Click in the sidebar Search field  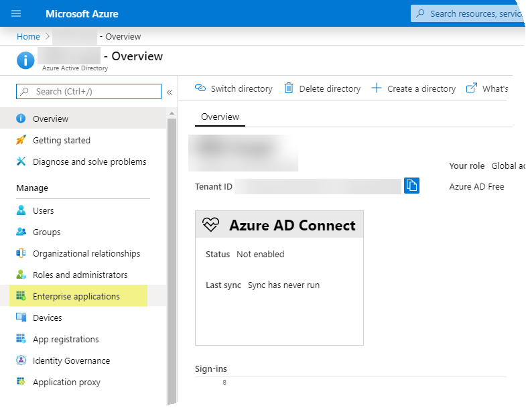(x=94, y=91)
